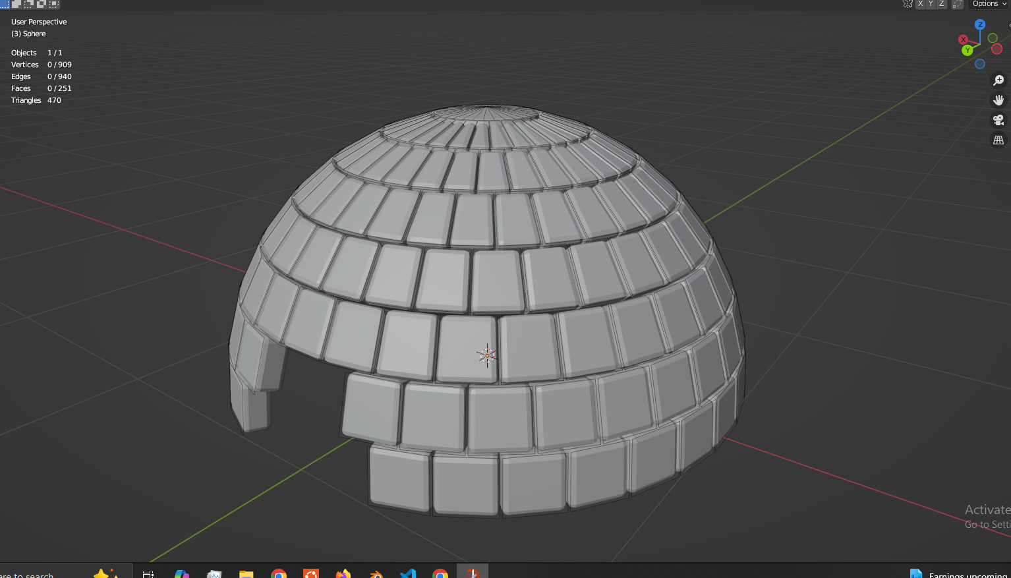This screenshot has width=1011, height=578.
Task: Click the green Y axis on the gizmo
Action: click(968, 50)
